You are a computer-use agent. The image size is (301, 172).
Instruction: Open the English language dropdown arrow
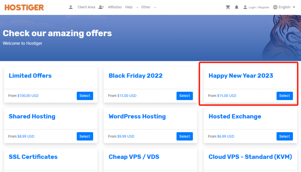[x=294, y=7]
